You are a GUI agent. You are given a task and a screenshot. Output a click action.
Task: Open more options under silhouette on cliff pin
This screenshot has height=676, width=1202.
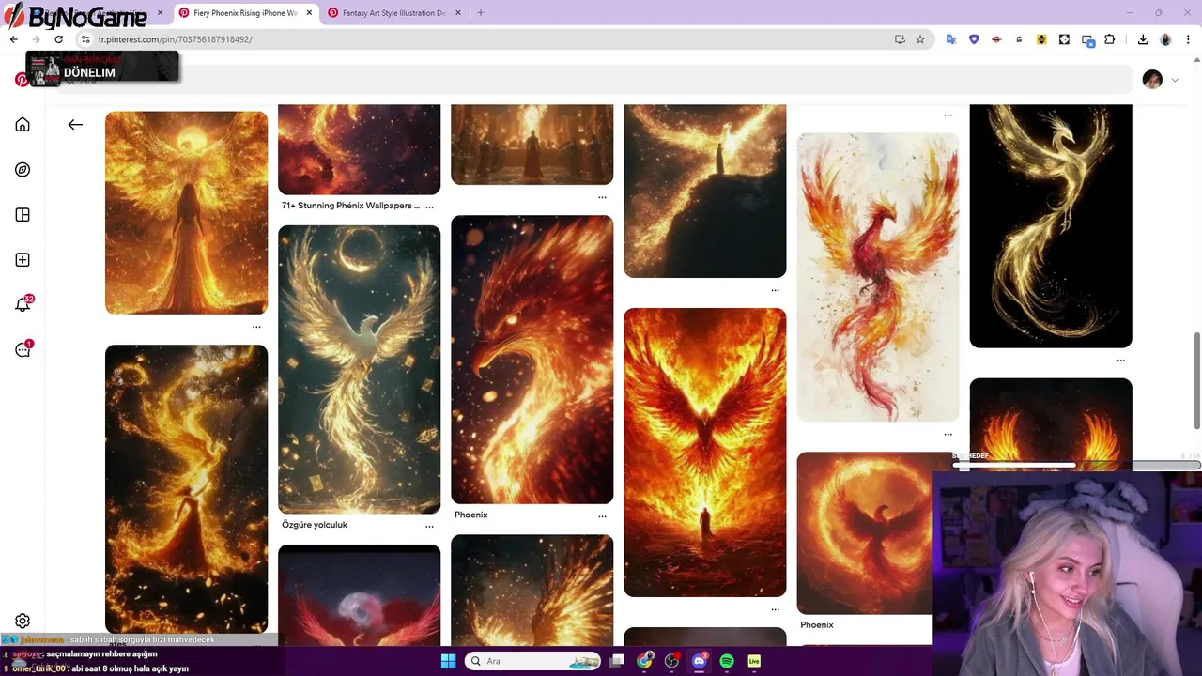coord(775,290)
